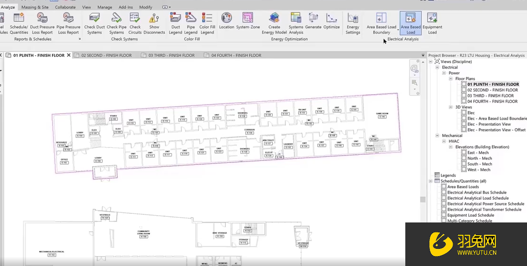Screen dimensions: 527x266
Task: Select 02 SECOND - FINISH FLOOR in browser
Action: click(492, 90)
